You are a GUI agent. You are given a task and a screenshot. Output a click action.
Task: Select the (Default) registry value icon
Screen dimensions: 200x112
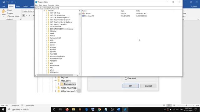(83, 13)
